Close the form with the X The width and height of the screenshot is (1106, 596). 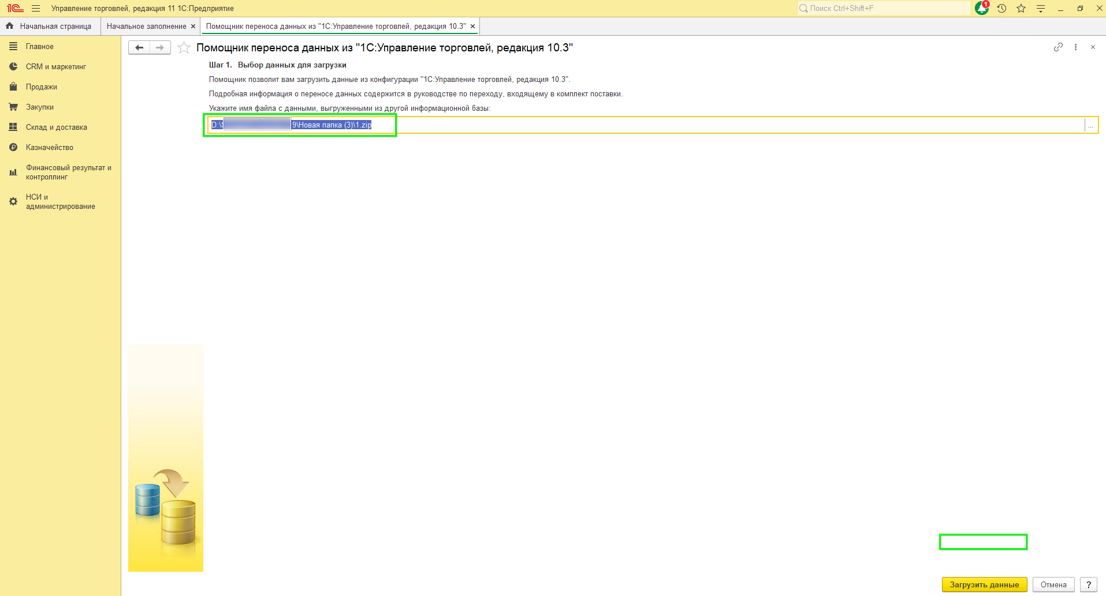point(1093,47)
